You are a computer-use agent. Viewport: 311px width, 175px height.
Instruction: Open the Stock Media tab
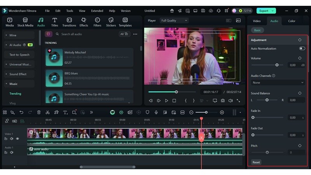click(25, 22)
